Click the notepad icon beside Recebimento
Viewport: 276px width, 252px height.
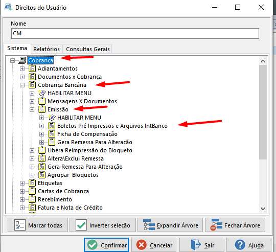32,199
